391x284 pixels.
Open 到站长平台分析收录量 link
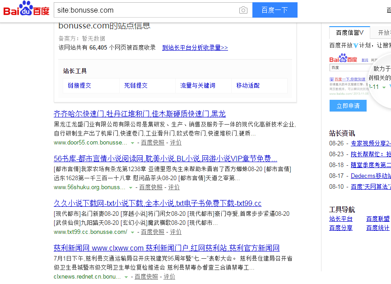click(x=195, y=47)
